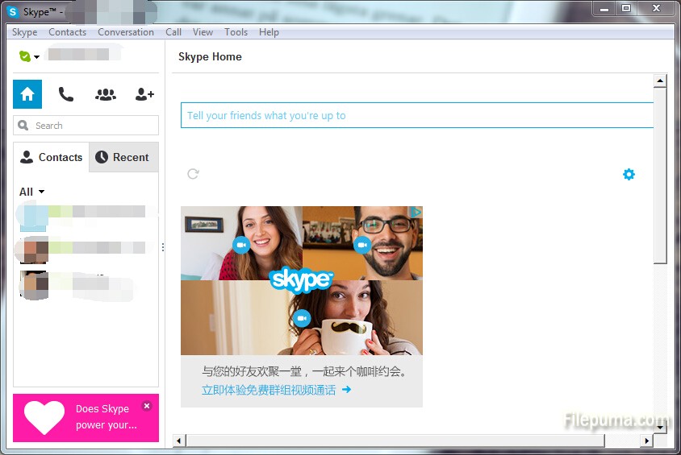Image resolution: width=681 pixels, height=455 pixels.
Task: Open the Call phones dial pad icon
Action: (x=66, y=94)
